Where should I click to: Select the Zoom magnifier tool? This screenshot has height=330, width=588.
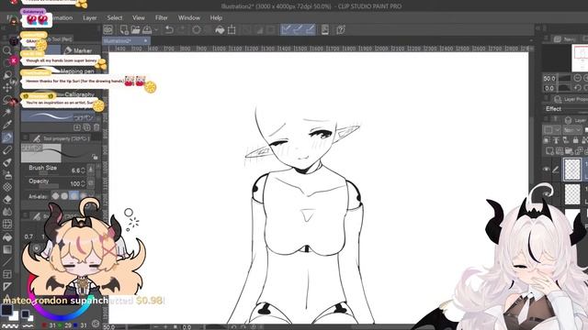pos(6,50)
